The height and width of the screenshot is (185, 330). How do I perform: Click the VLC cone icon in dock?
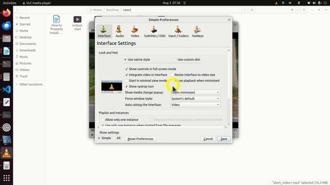(x=7, y=153)
